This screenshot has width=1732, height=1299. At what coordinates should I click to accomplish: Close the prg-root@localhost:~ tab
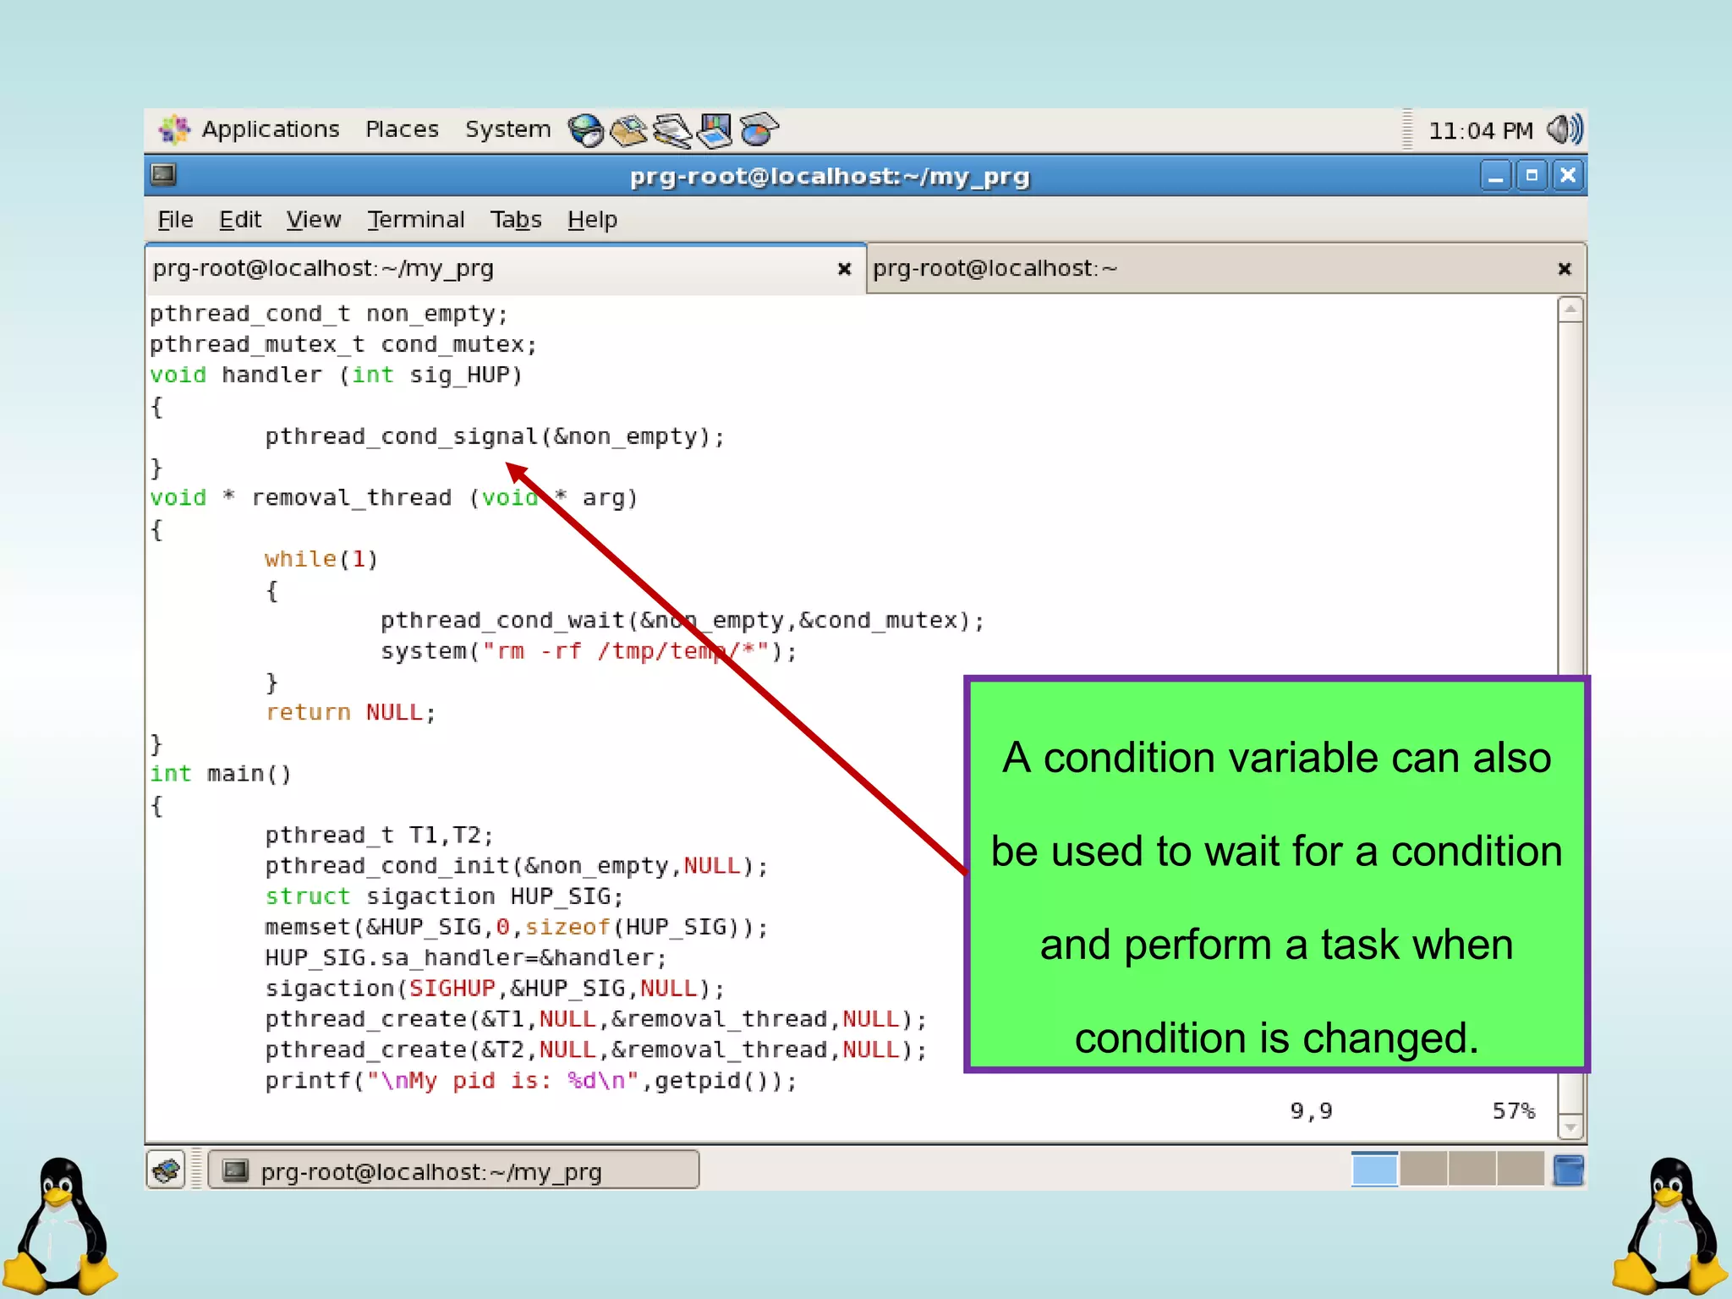point(1565,269)
